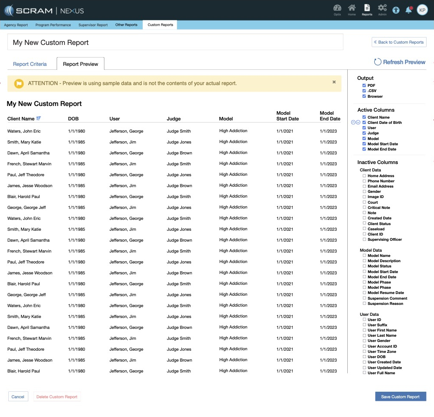
Task: Click the Reports document icon
Action: (367, 9)
